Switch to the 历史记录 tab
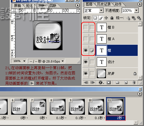 coord(104,4)
